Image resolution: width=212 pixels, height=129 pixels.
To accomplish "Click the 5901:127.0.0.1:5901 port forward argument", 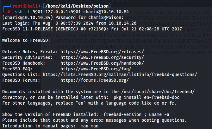I will [x=57, y=12].
